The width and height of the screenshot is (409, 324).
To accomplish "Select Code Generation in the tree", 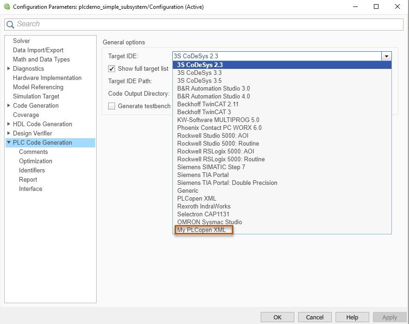I will [36, 105].
